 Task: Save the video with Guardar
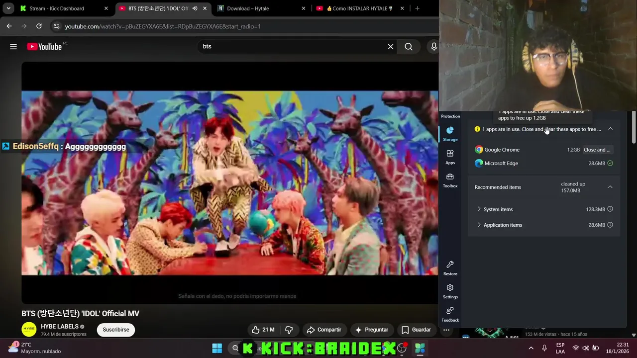(416, 330)
